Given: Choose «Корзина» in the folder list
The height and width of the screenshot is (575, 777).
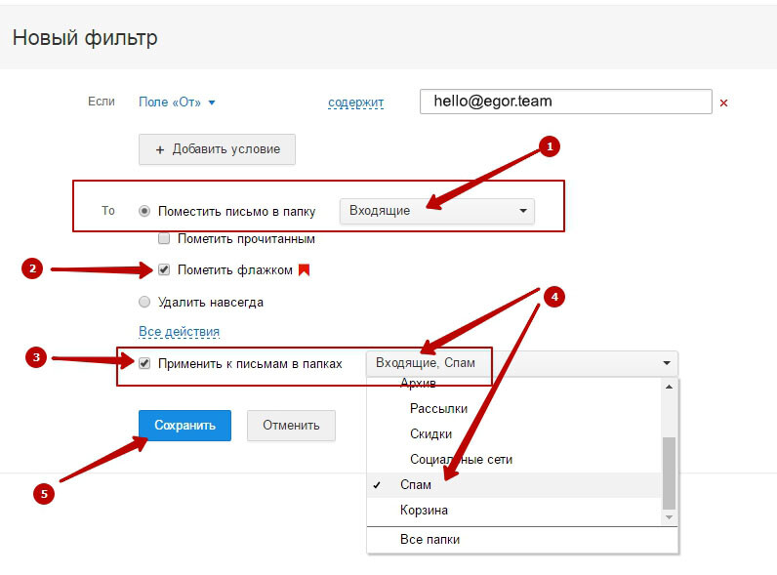Looking at the screenshot, I should tap(514, 510).
